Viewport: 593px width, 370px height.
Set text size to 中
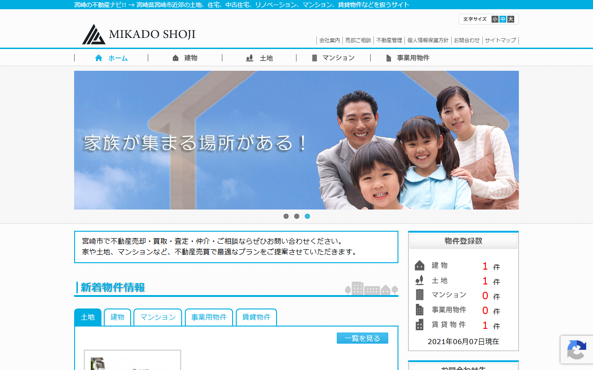pyautogui.click(x=503, y=19)
